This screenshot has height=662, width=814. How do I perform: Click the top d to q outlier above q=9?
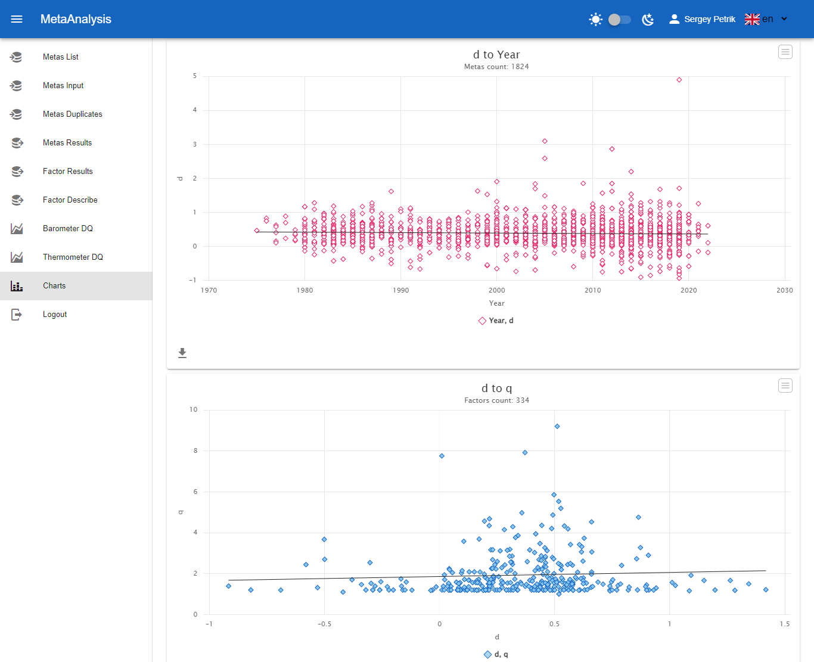point(557,427)
